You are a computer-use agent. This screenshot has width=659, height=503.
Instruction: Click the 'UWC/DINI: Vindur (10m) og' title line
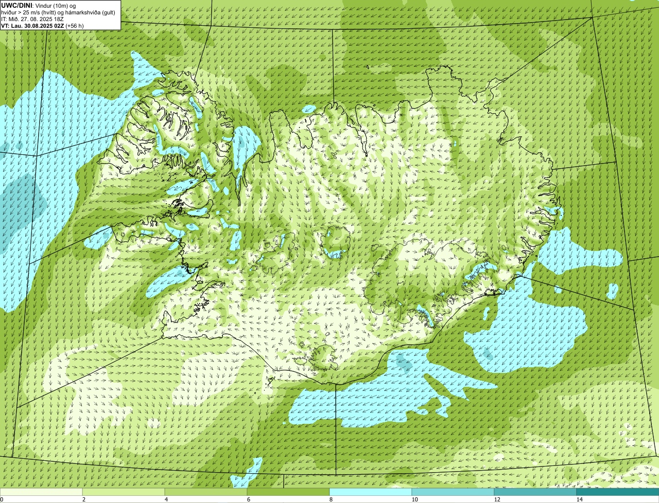pos(39,6)
